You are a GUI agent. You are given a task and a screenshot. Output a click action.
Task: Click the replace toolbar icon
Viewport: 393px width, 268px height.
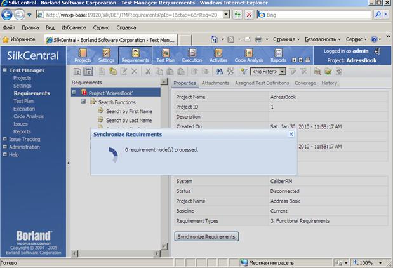pyautogui.click(x=230, y=72)
